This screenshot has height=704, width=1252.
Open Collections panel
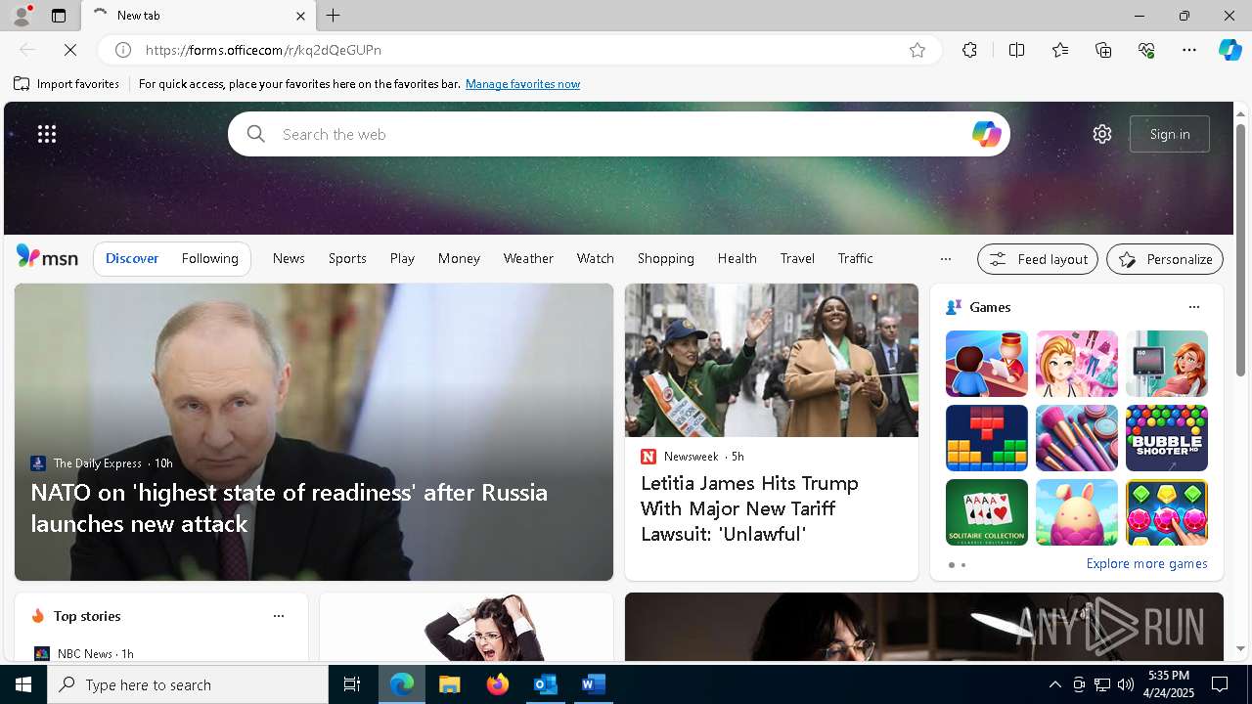point(1103,50)
